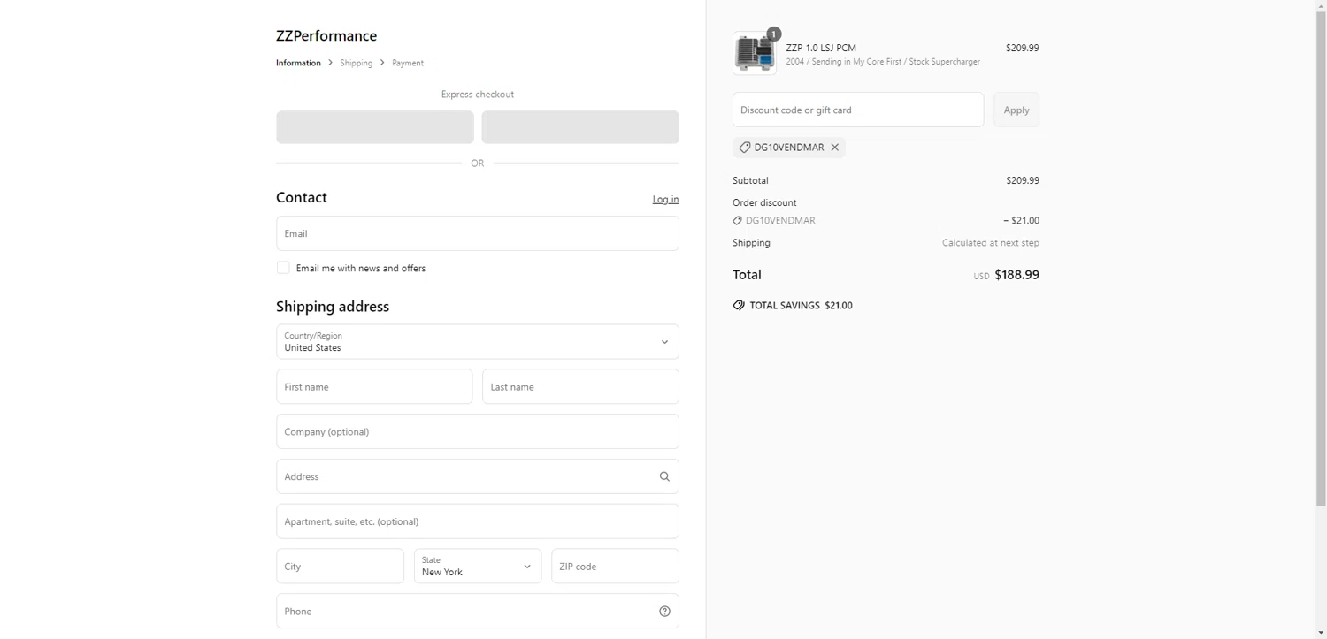
Task: Click the ZZPerformance store title
Action: [326, 36]
